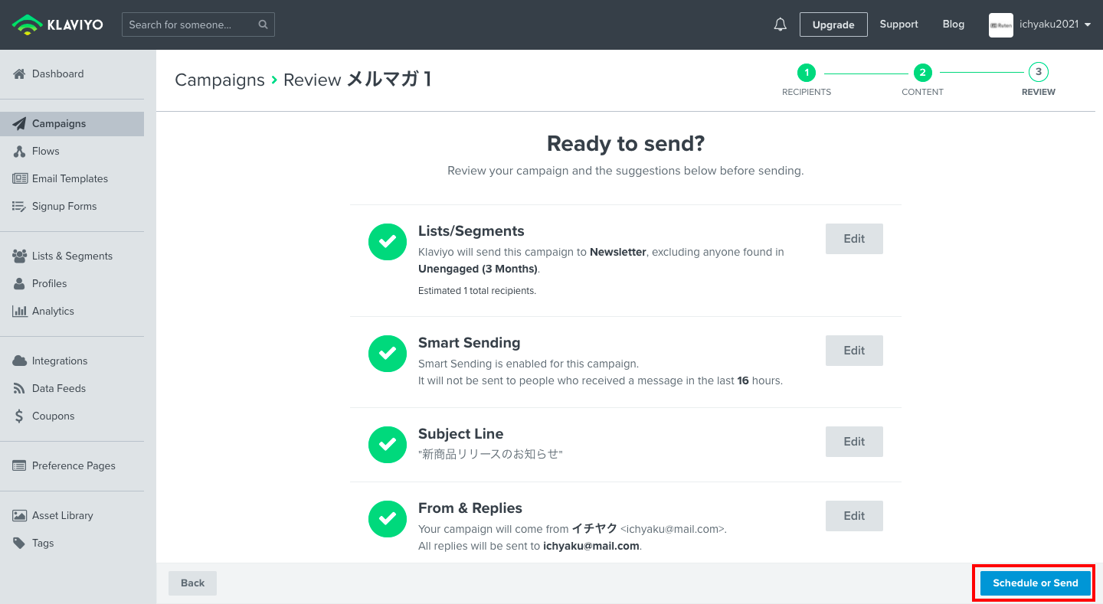The image size is (1103, 604).
Task: Click the Tags tag icon
Action: point(20,543)
